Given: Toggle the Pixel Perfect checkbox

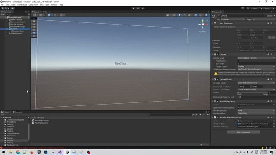Looking at the screenshot, I should click(238, 61).
